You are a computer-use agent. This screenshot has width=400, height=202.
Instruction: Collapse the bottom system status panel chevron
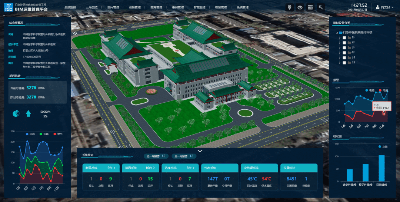click(200, 151)
